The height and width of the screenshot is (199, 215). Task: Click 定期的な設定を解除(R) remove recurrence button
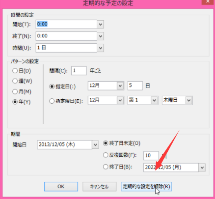(146, 187)
